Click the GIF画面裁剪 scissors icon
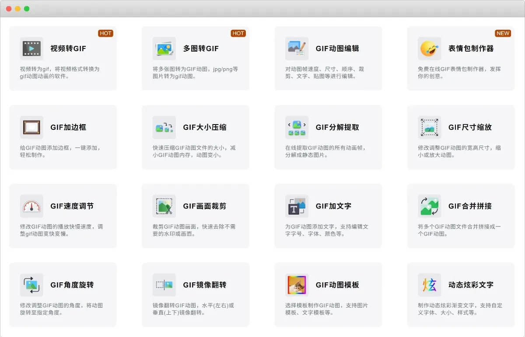Image resolution: width=525 pixels, height=337 pixels. (164, 206)
